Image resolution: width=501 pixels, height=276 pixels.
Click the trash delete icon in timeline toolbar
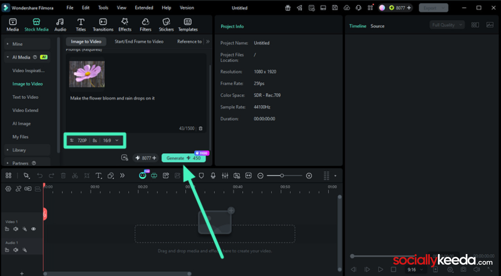(63, 176)
